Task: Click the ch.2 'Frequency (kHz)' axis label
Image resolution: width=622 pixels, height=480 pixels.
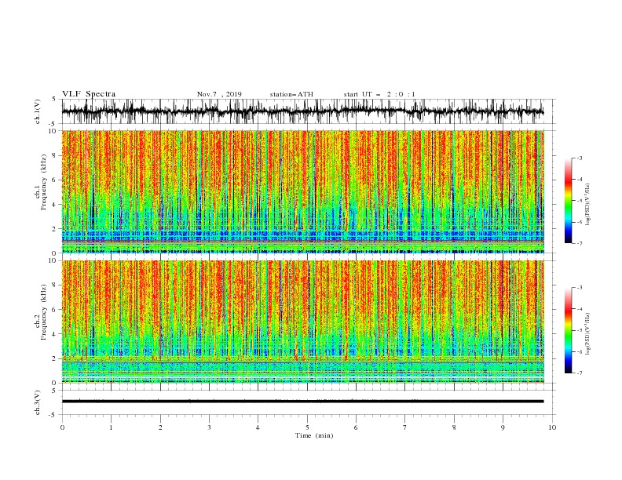Action: pos(43,312)
